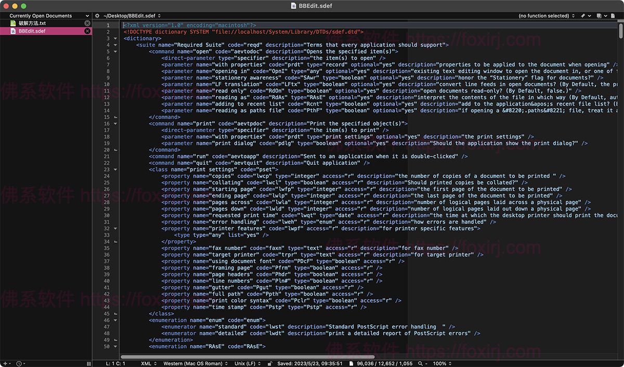
Task: Collapse the sidebar using the divider handle
Action: tap(89, 363)
